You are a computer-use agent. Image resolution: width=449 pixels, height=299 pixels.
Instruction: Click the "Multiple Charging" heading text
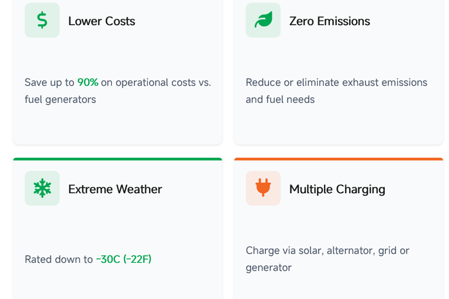click(337, 189)
